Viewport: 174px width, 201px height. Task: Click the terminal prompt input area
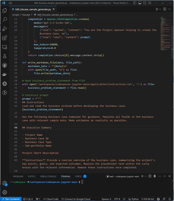(x=82, y=182)
